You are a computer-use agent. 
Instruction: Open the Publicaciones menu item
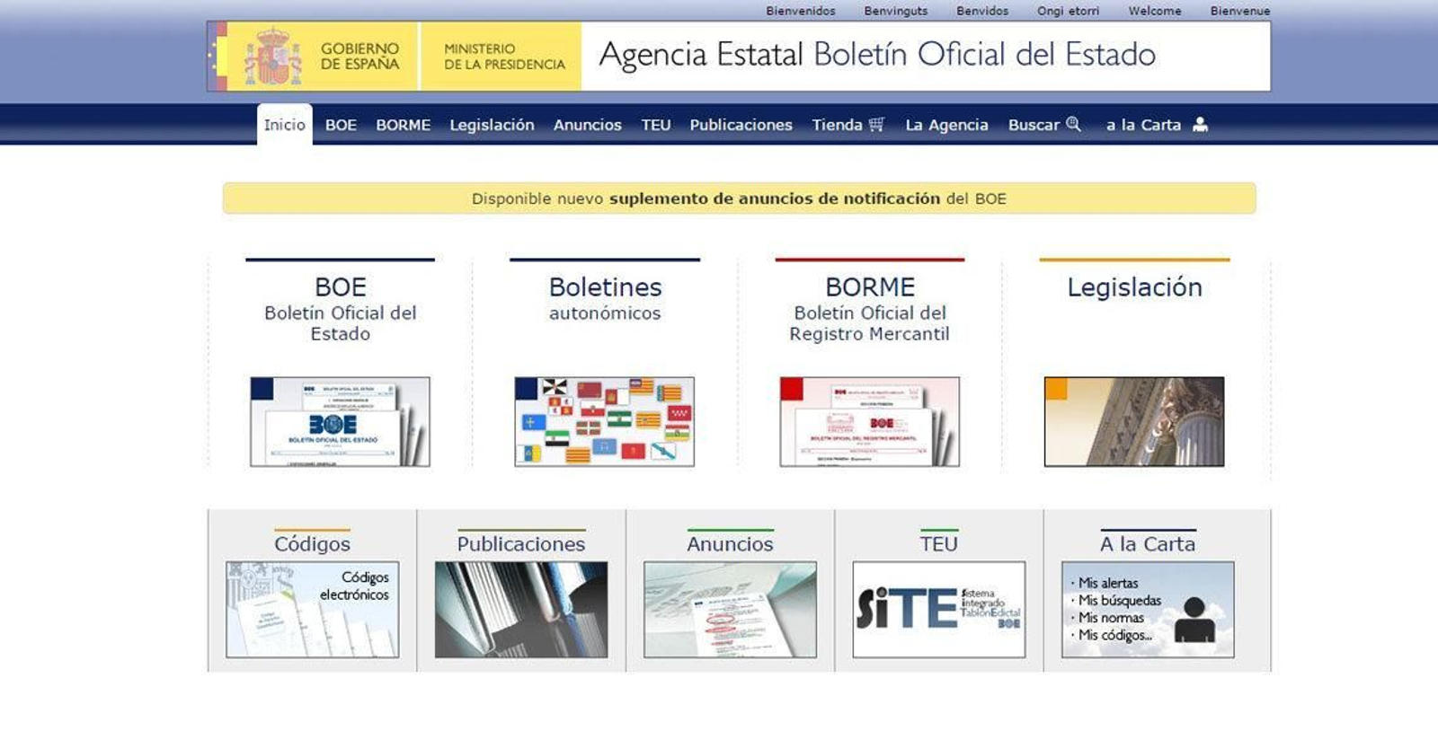click(x=741, y=125)
